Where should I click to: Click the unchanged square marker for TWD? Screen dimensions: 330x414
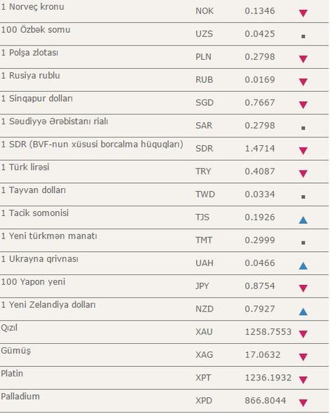pyautogui.click(x=303, y=196)
